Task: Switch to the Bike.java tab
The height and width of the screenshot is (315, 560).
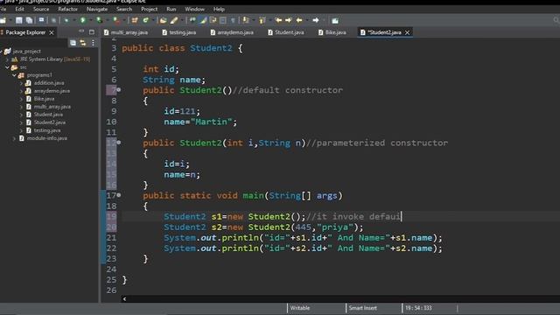Action: [x=332, y=32]
